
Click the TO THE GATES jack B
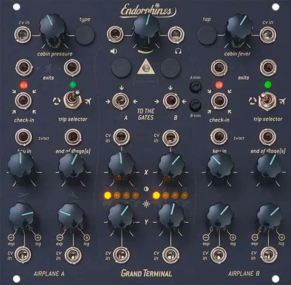click(171, 101)
